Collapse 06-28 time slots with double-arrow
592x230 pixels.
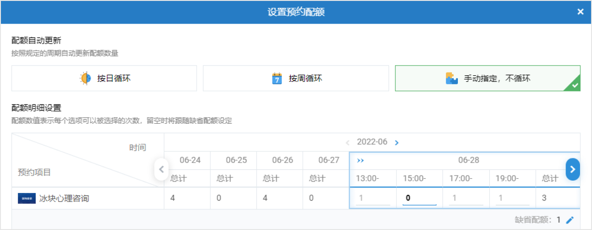[361, 161]
